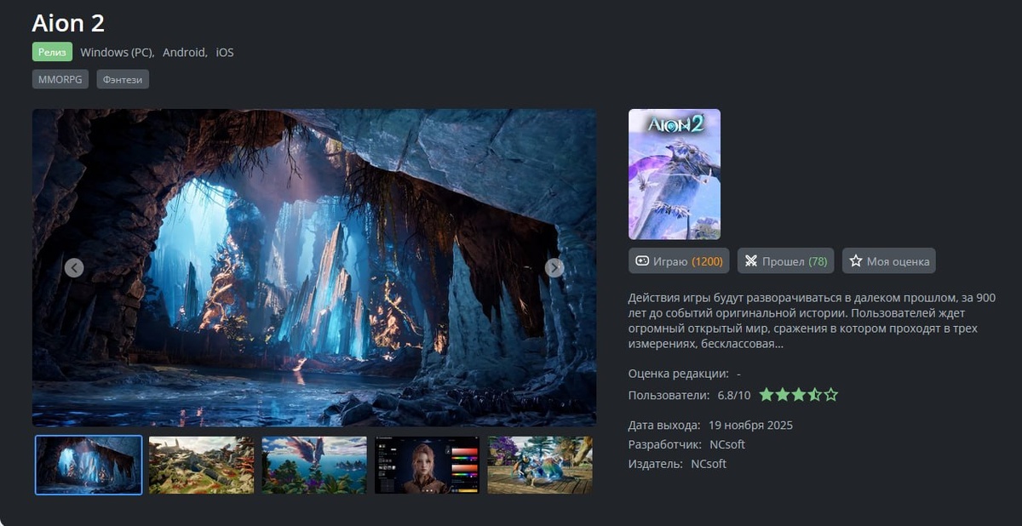Click the fourth half-filled rating star
The image size is (1022, 526).
click(x=815, y=395)
